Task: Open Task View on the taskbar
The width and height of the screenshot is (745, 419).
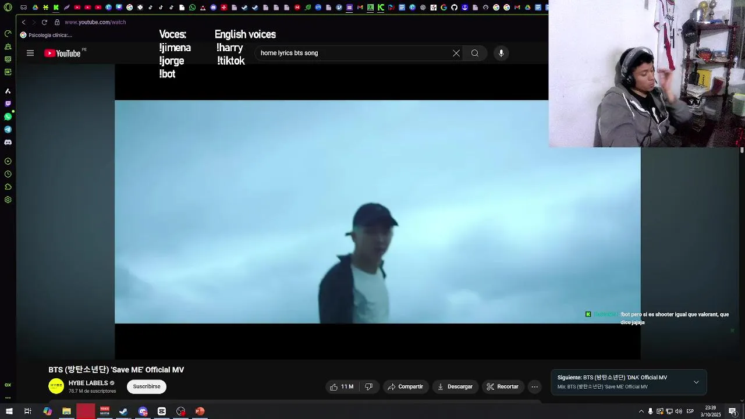Action: tap(27, 411)
